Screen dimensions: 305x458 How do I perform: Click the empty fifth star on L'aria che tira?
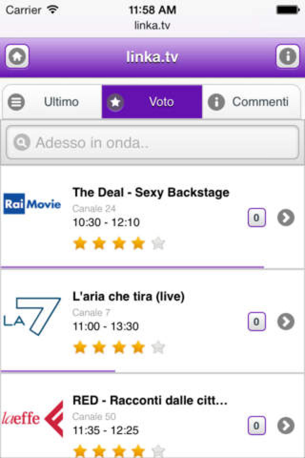click(158, 347)
